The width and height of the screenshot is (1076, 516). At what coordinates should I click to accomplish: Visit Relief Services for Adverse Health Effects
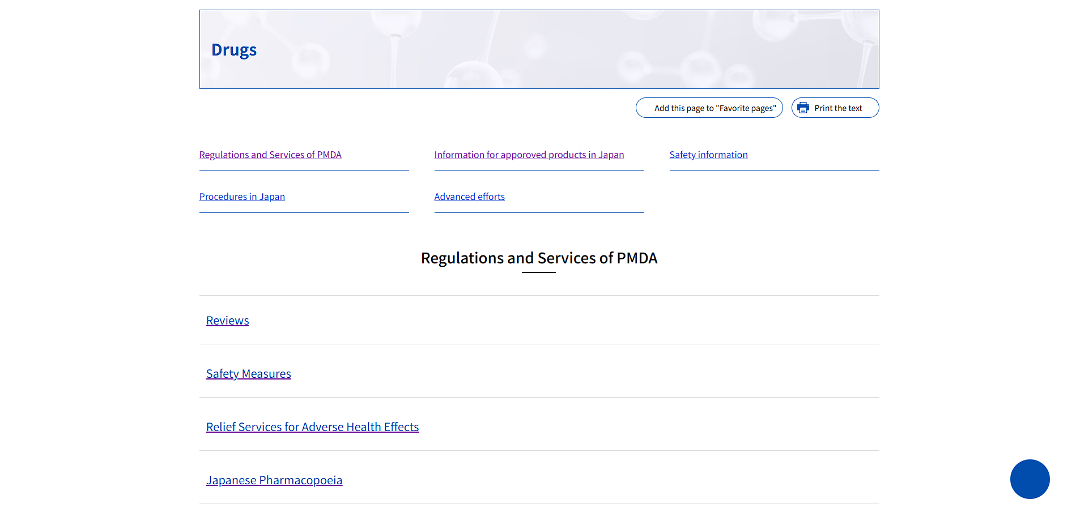pyautogui.click(x=312, y=427)
